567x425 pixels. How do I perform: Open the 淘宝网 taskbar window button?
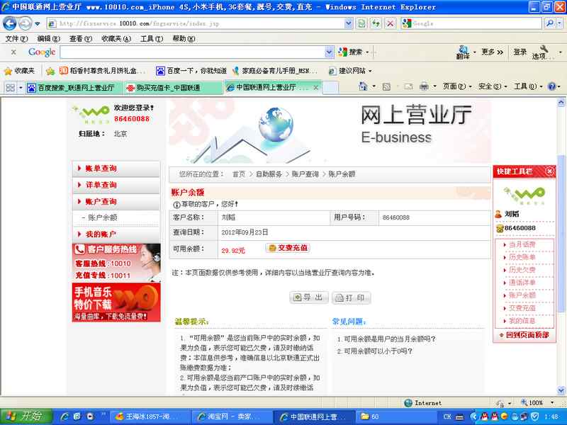231,416
